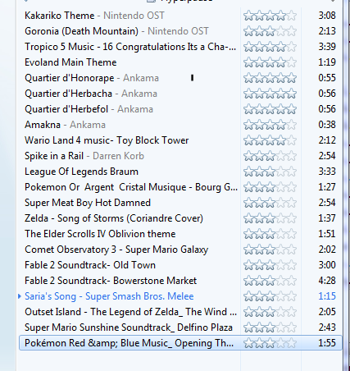Select Quartier d'Honorape by Ankama

[x=180, y=78]
